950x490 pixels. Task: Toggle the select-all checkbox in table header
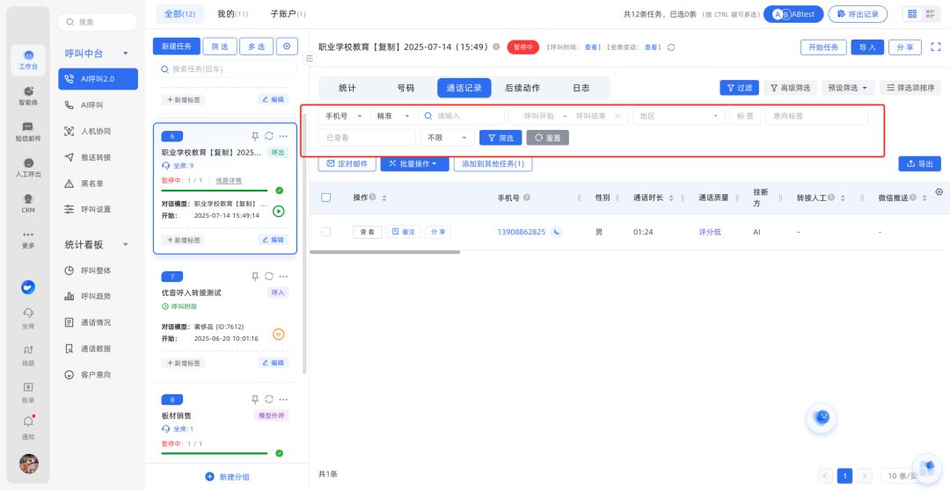tap(325, 198)
